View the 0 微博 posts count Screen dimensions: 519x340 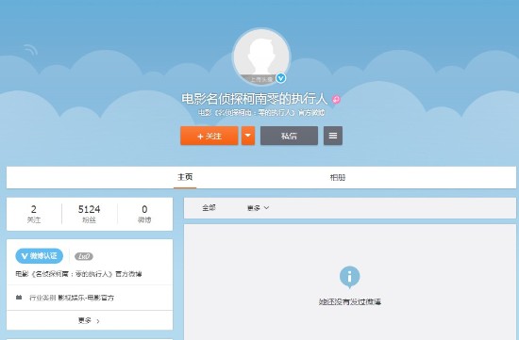[x=144, y=214]
